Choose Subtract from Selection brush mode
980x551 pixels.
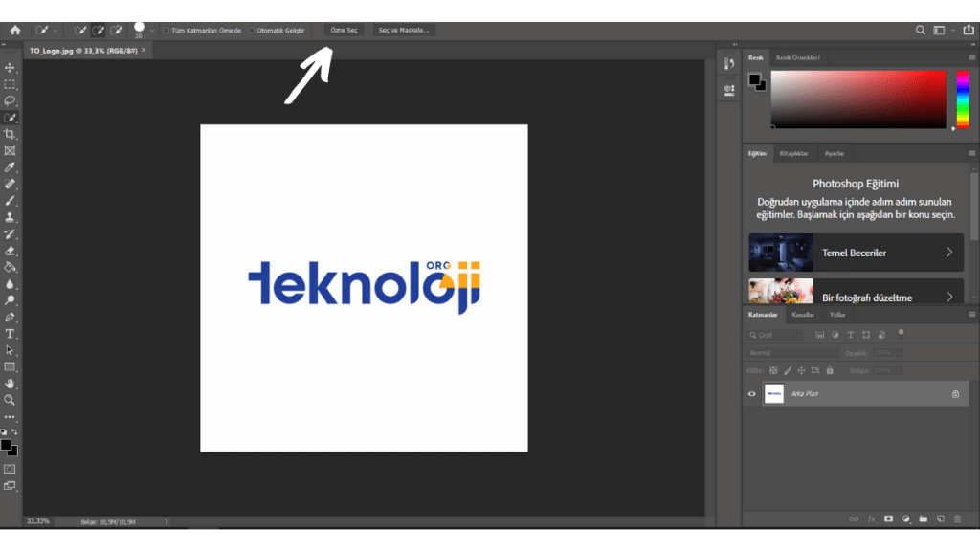pyautogui.click(x=116, y=30)
